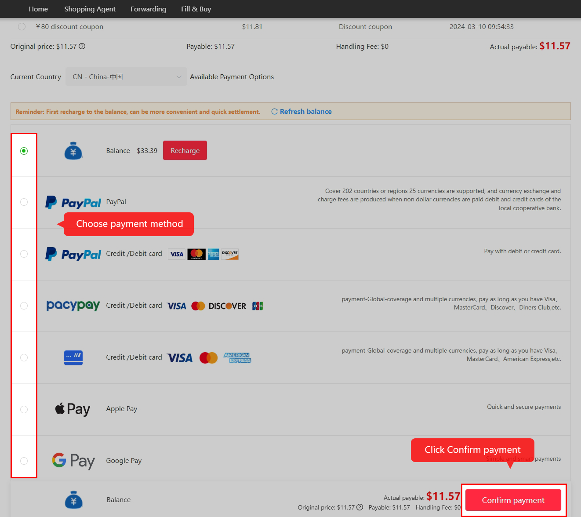Image resolution: width=581 pixels, height=517 pixels.
Task: Select the Balance payment radio button
Action: pyautogui.click(x=24, y=151)
